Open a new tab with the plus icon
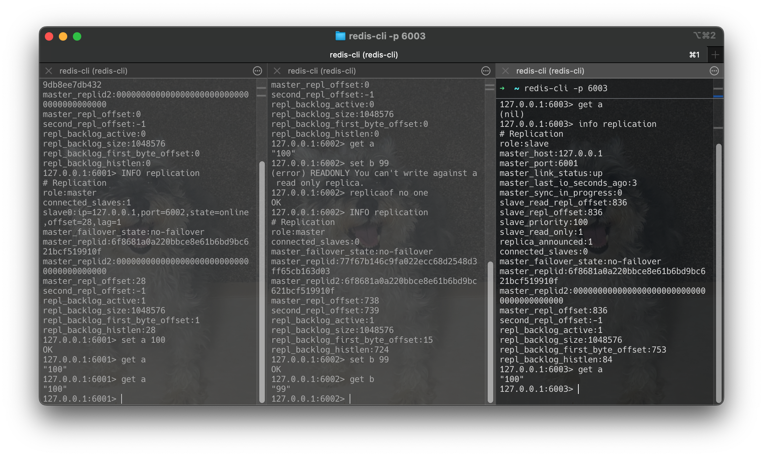The width and height of the screenshot is (763, 457). point(715,54)
